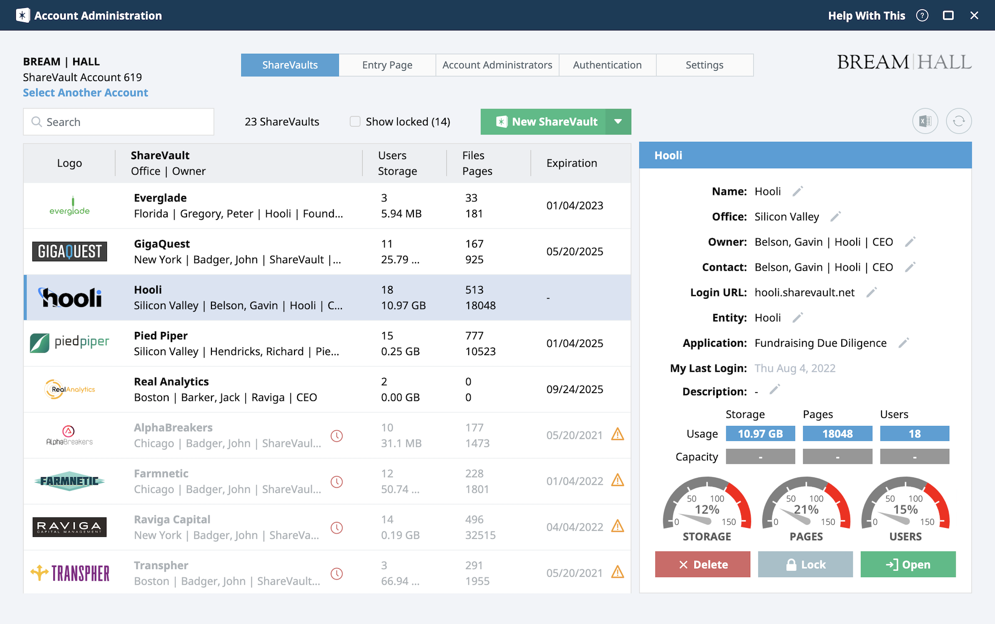
Task: Select the Authentication tab
Action: 606,64
